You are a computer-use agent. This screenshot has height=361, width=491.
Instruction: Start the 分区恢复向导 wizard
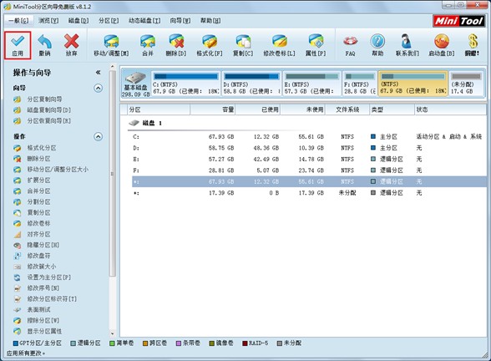pos(48,120)
